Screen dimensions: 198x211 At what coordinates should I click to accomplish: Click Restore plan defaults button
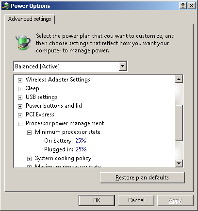pyautogui.click(x=142, y=178)
